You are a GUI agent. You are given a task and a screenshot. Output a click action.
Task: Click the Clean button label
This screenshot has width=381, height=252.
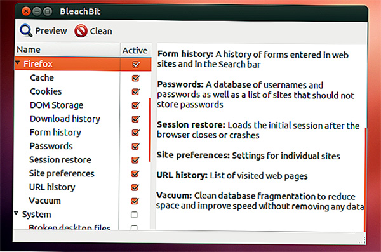(101, 31)
